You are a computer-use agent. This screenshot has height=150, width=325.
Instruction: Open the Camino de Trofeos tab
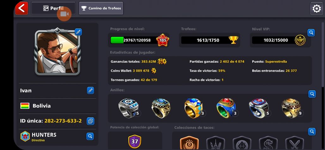point(101,8)
